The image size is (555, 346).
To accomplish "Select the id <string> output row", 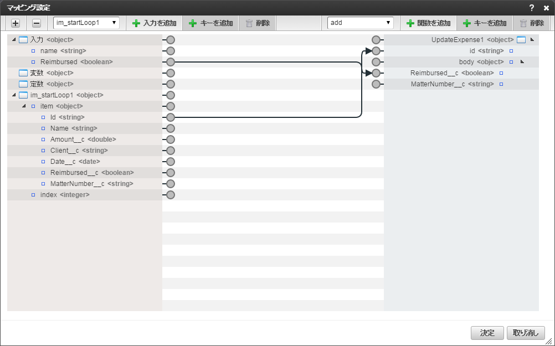I will click(461, 50).
